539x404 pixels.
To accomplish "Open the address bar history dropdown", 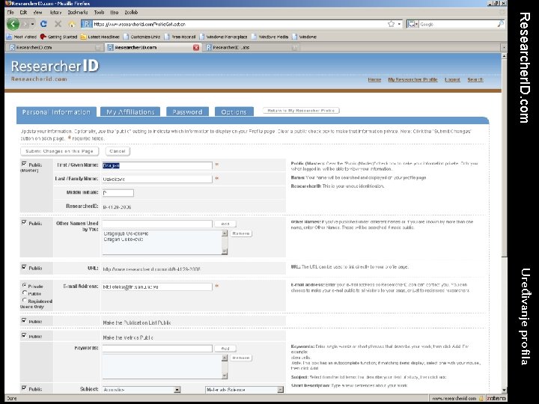I will coord(399,24).
